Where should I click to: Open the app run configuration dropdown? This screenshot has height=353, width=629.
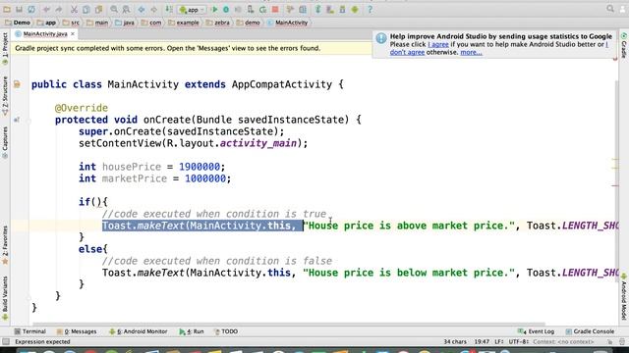pyautogui.click(x=193, y=9)
